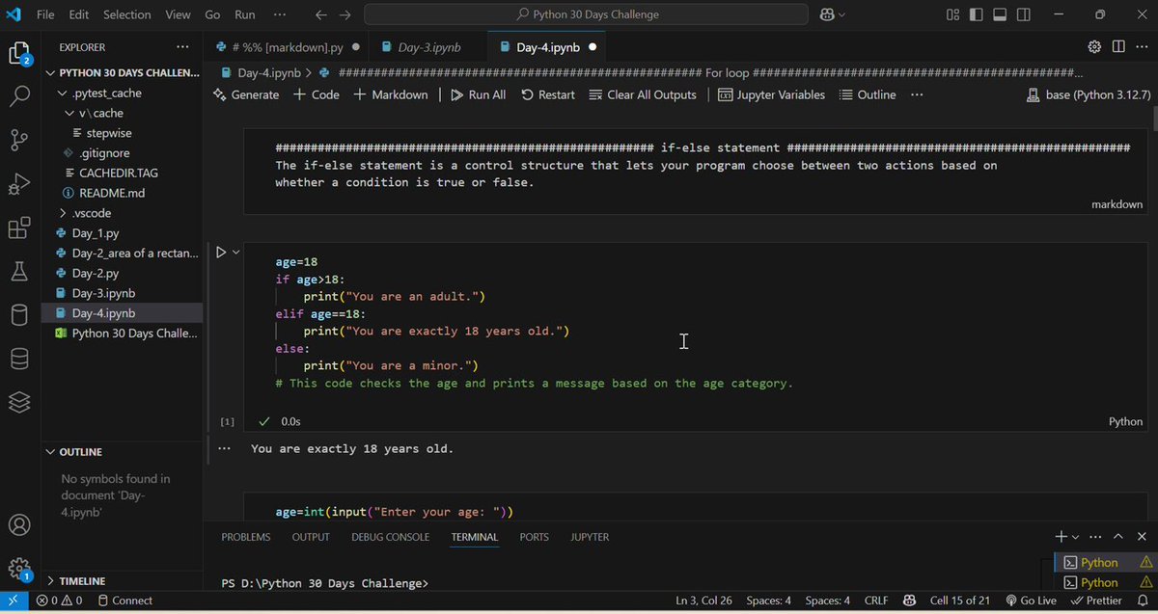Collapse the .pytest_cache folder
The height and width of the screenshot is (614, 1158).
tap(106, 93)
